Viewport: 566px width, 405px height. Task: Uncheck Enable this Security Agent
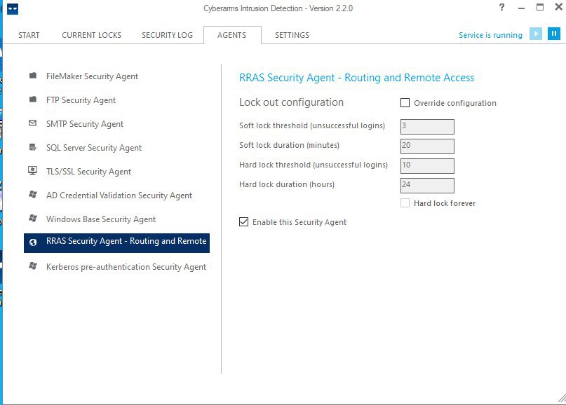(x=243, y=222)
